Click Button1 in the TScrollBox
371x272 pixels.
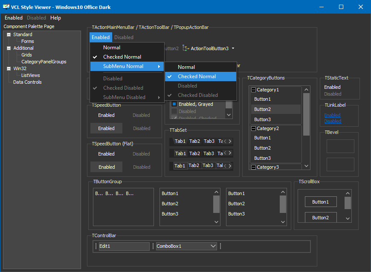[x=321, y=202]
